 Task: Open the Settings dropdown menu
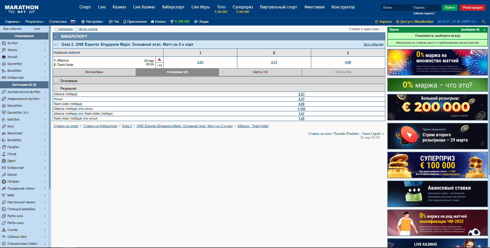click(93, 22)
